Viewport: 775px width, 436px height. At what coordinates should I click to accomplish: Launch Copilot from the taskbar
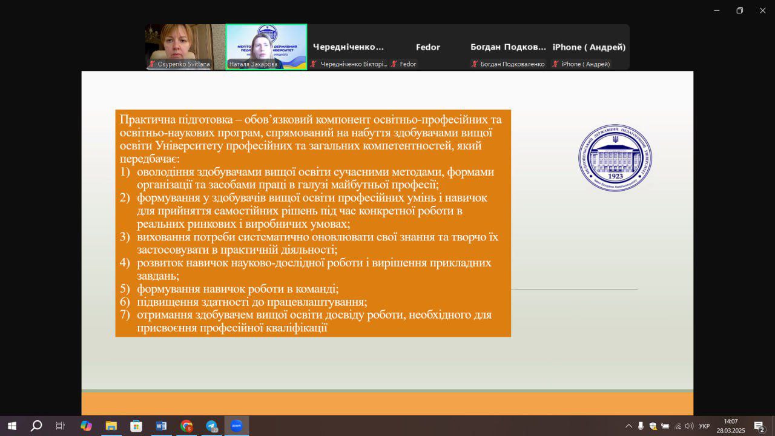pos(86,426)
